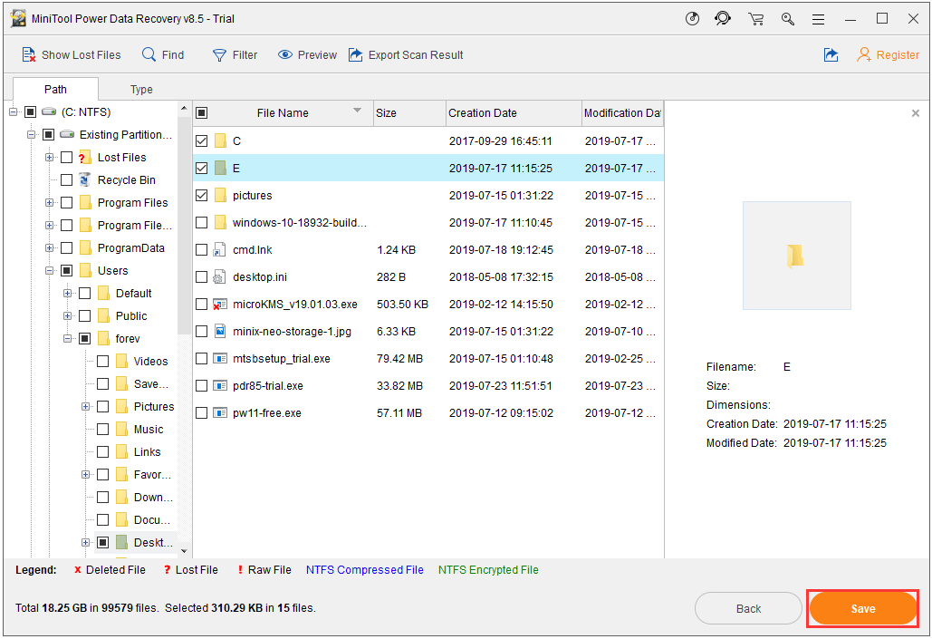Click the folder preview thumbnail
Screen dimensions: 932x639
coord(796,256)
